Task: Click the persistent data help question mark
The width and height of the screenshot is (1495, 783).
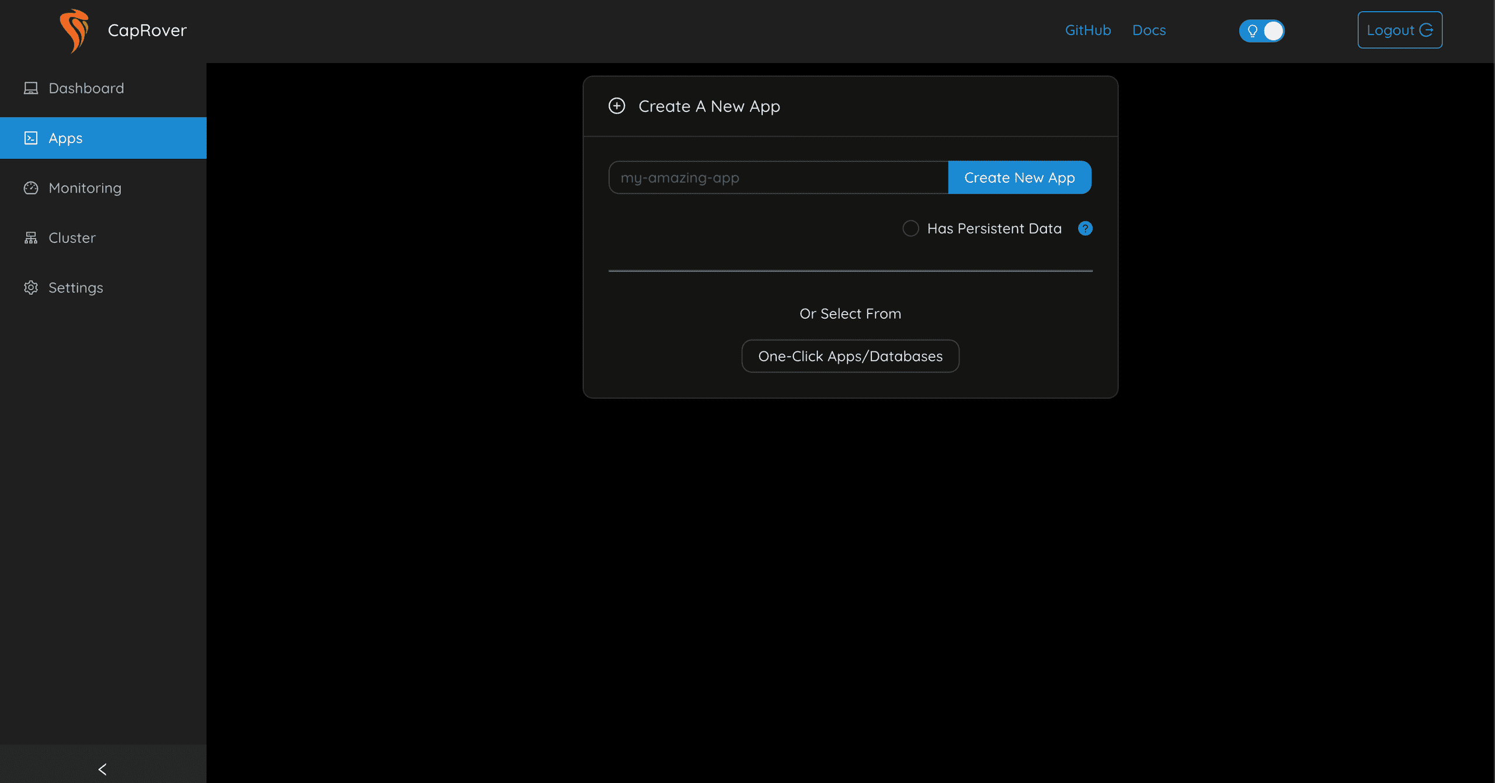Action: tap(1085, 228)
